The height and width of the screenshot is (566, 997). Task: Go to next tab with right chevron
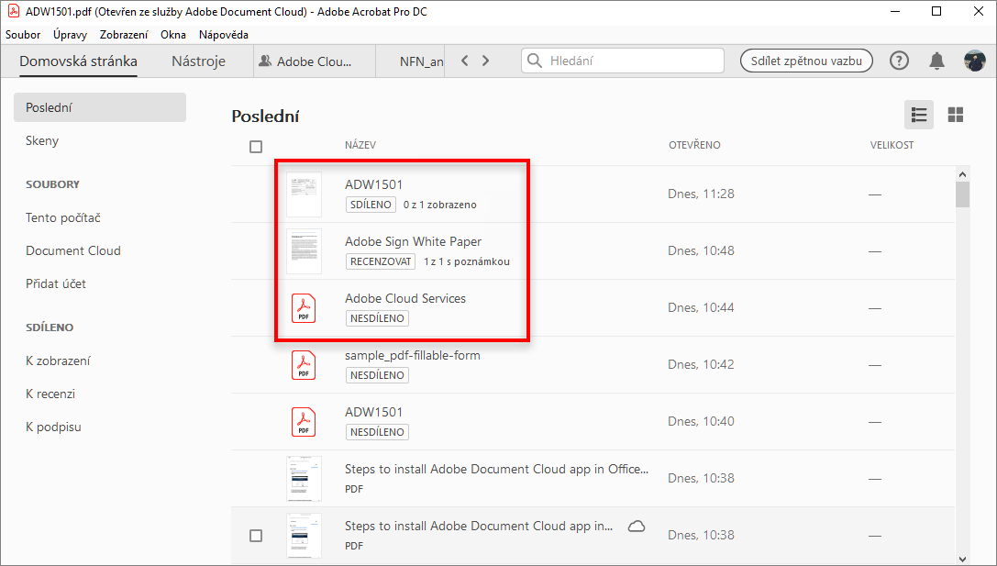tap(486, 61)
